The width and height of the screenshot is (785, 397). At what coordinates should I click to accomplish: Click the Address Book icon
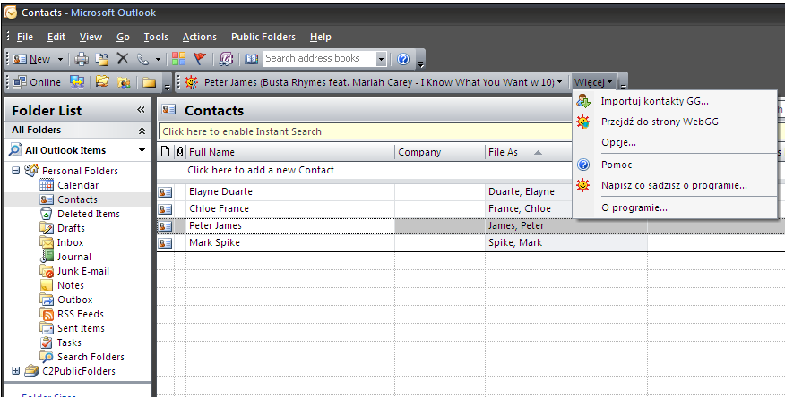251,59
